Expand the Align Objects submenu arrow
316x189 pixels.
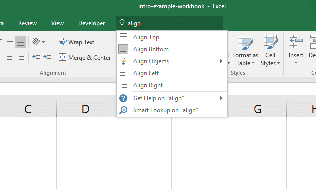coord(221,61)
